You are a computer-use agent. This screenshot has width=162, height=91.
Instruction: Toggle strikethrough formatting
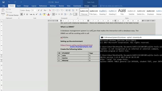pyautogui.click(x=31, y=14)
